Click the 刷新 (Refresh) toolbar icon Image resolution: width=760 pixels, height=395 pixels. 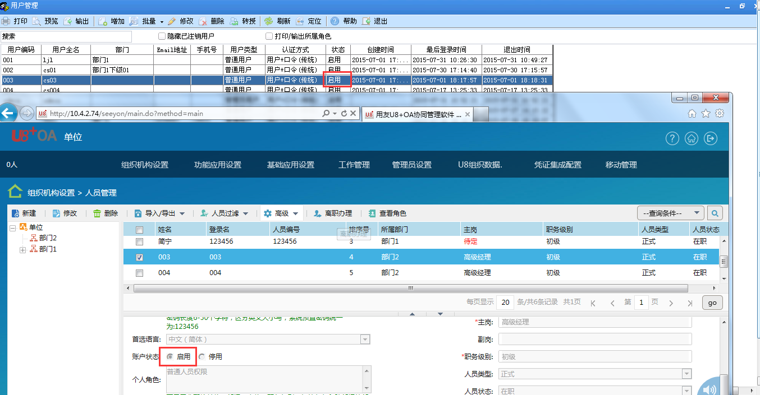tap(269, 21)
